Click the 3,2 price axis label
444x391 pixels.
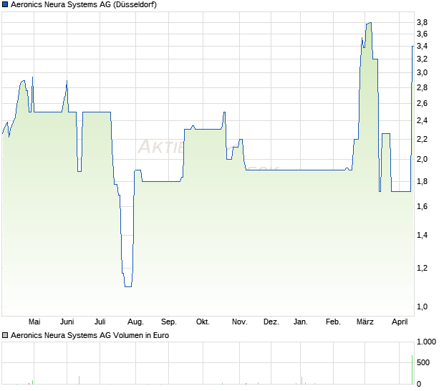(422, 59)
